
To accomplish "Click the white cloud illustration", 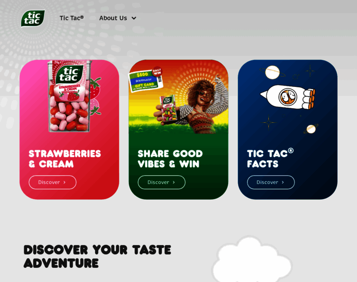I will pyautogui.click(x=252, y=260).
